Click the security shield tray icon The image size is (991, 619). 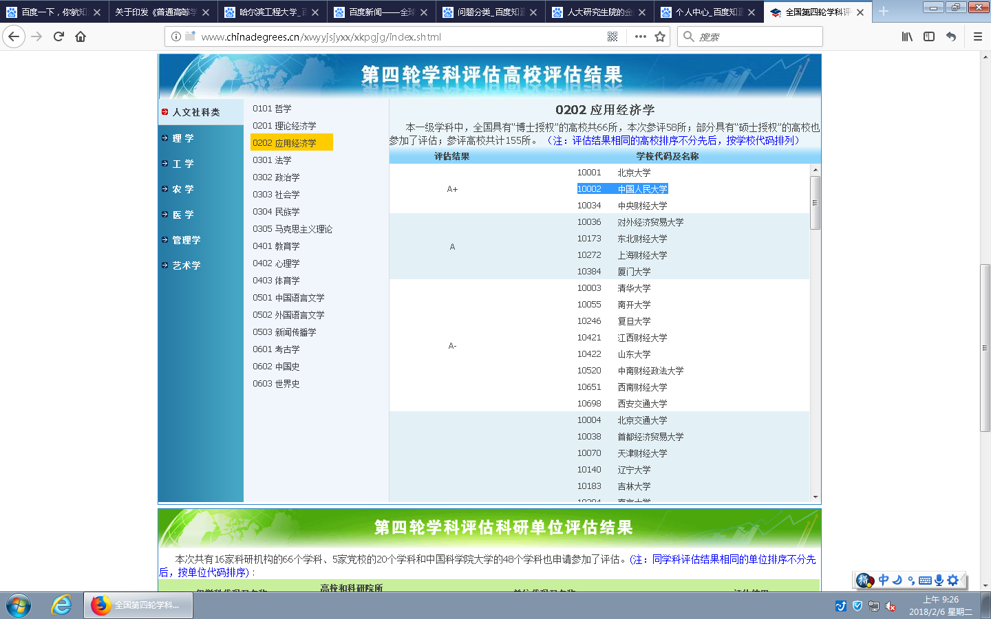tap(857, 606)
